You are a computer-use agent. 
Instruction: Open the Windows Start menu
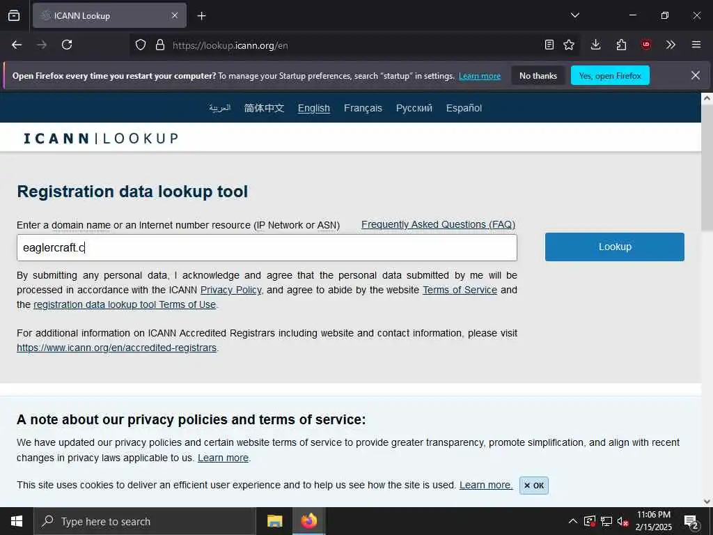17,521
